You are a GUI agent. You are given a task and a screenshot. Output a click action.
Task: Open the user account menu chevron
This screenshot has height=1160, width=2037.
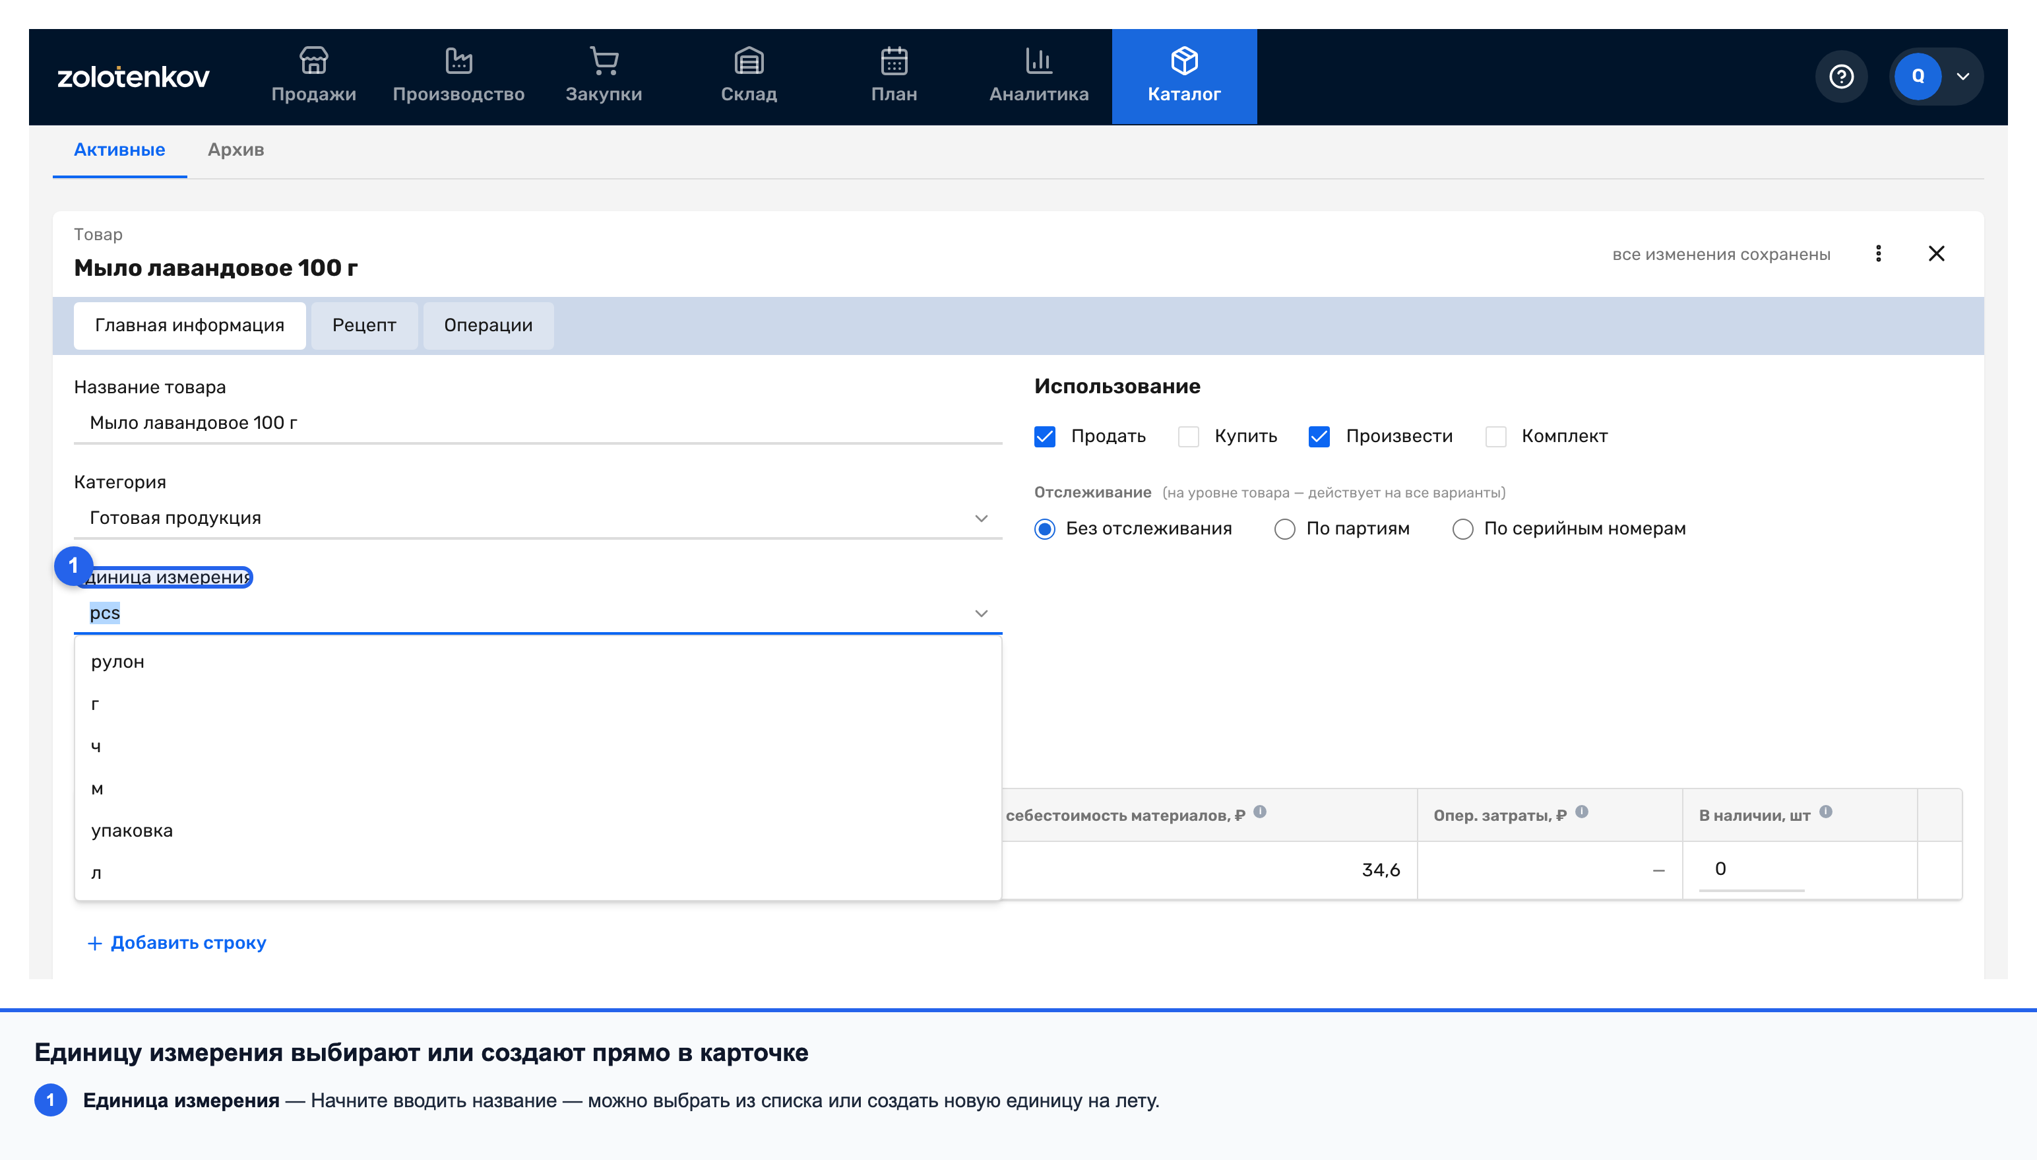1963,77
